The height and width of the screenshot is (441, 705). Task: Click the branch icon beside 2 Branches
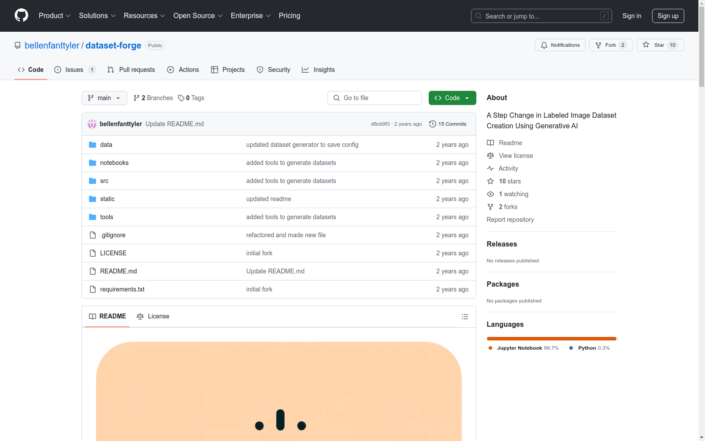pos(137,98)
